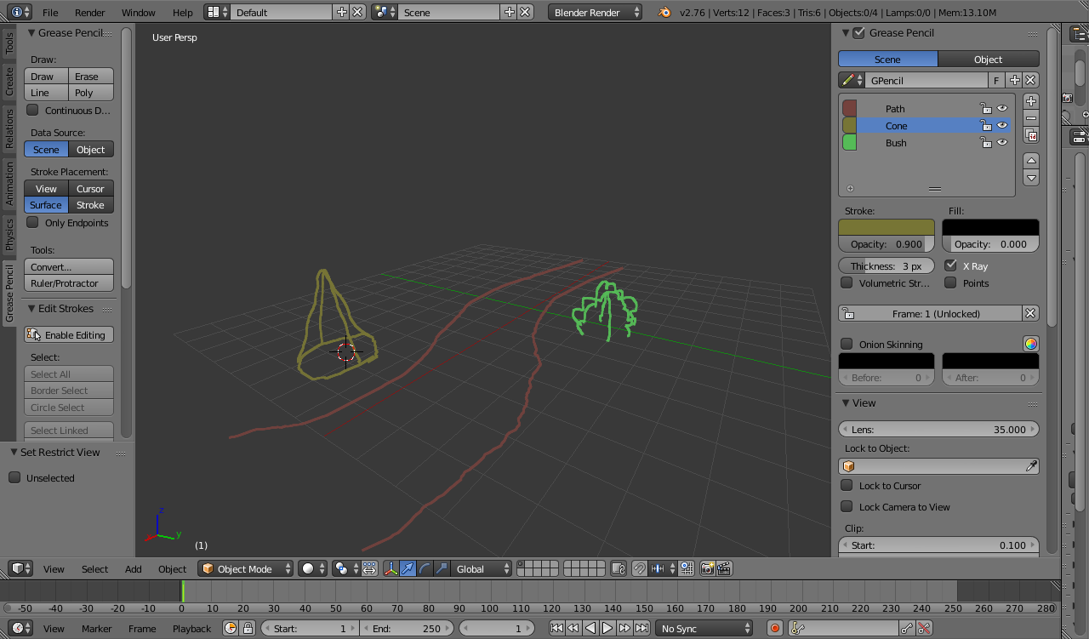The image size is (1089, 639).
Task: Open the Object Mode dropdown
Action: [246, 568]
